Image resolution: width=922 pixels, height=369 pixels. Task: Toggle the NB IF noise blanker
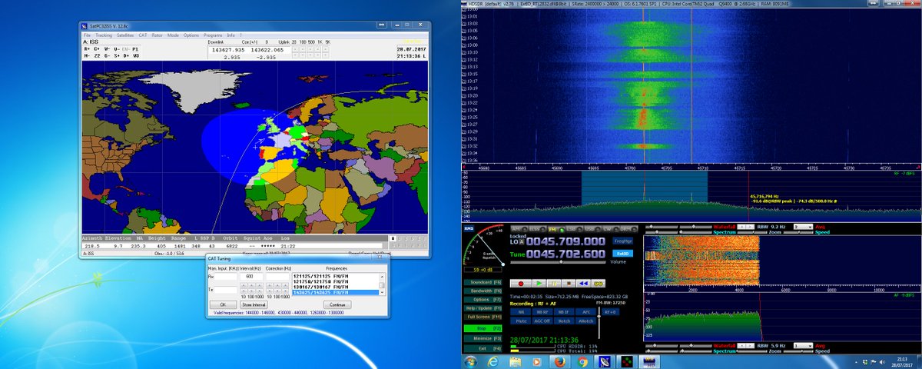click(x=564, y=311)
